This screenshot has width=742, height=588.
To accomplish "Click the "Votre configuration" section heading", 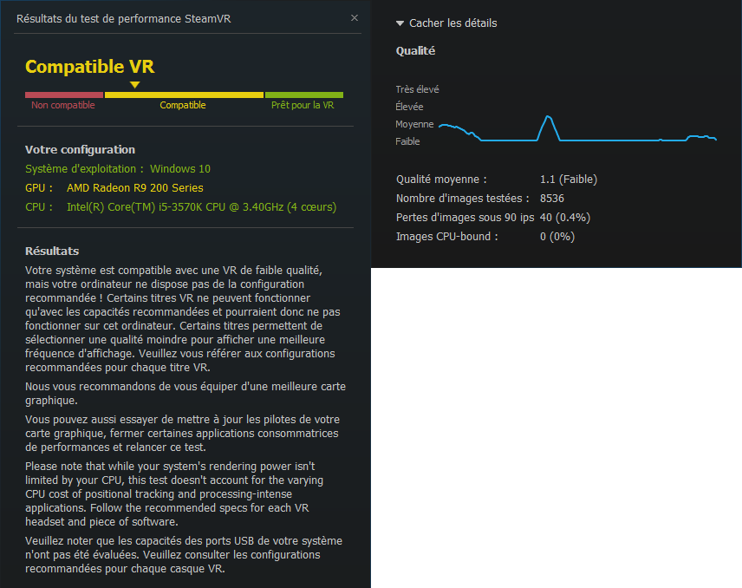I will point(80,149).
